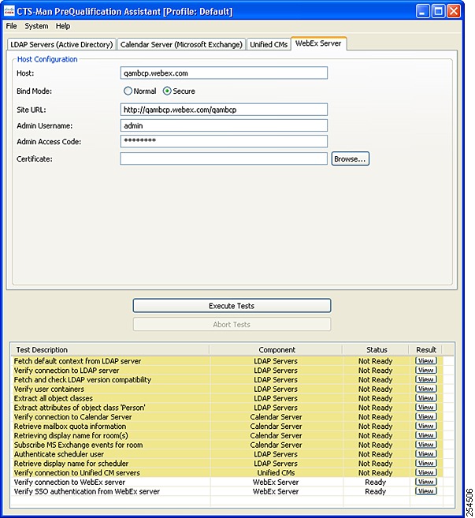This screenshot has width=475, height=518.
Task: Select row 'Verify SSO authentication from WebEx server'
Action: [227, 491]
